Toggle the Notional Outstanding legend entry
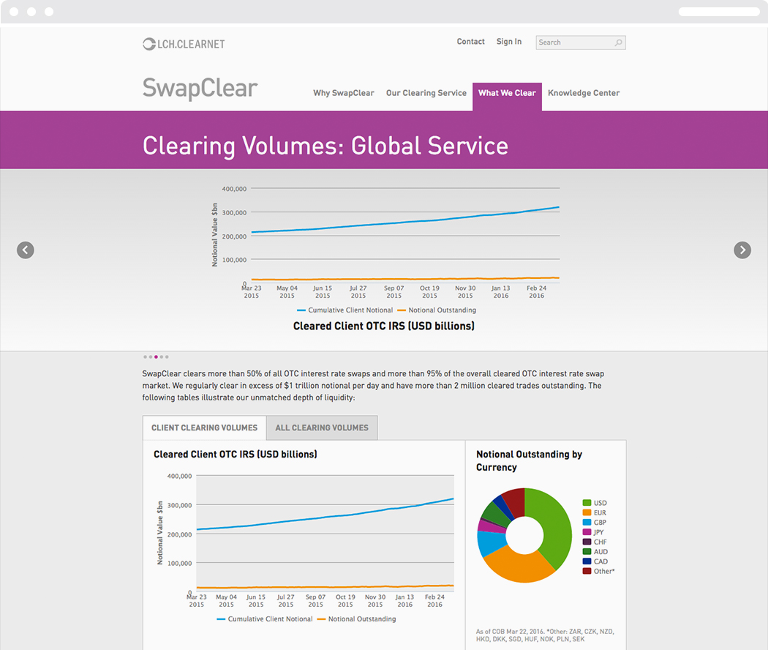768x650 pixels. (437, 310)
